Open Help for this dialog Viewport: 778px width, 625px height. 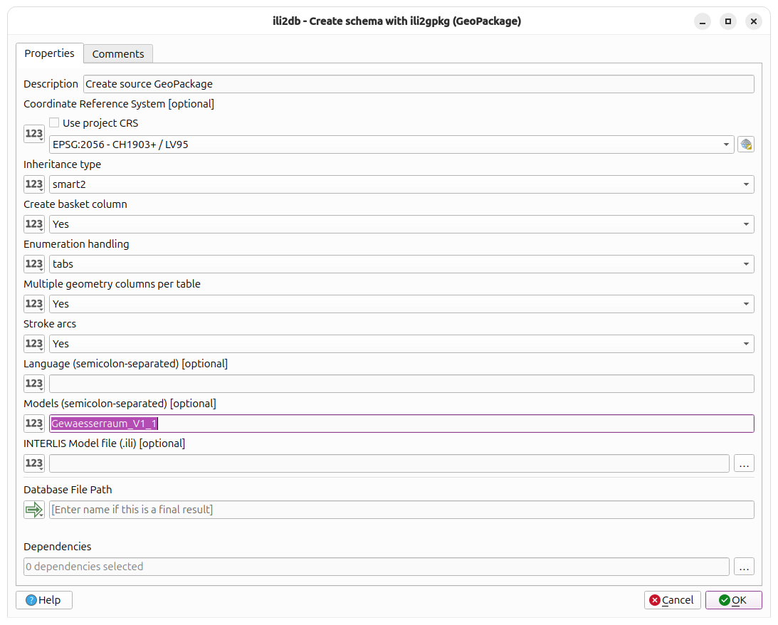pyautogui.click(x=44, y=600)
